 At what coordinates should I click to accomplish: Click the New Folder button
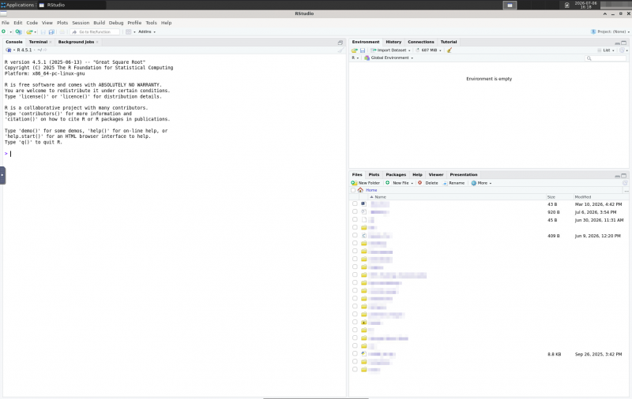(x=366, y=183)
